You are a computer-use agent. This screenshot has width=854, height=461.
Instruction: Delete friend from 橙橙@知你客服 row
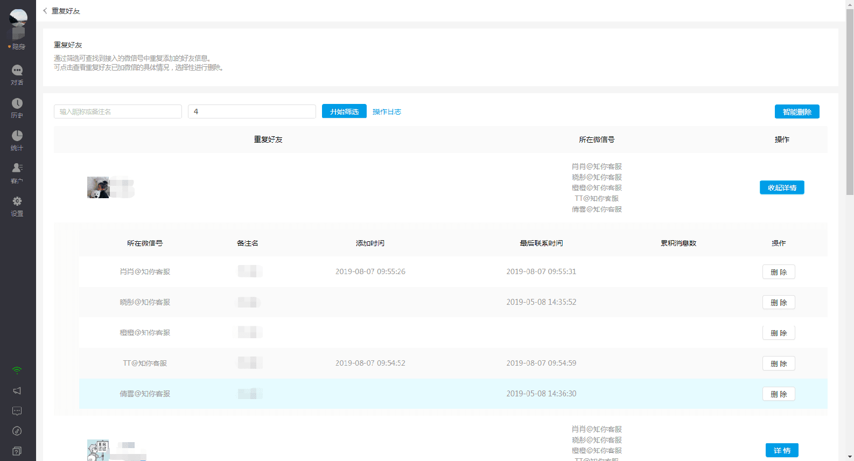[779, 333]
